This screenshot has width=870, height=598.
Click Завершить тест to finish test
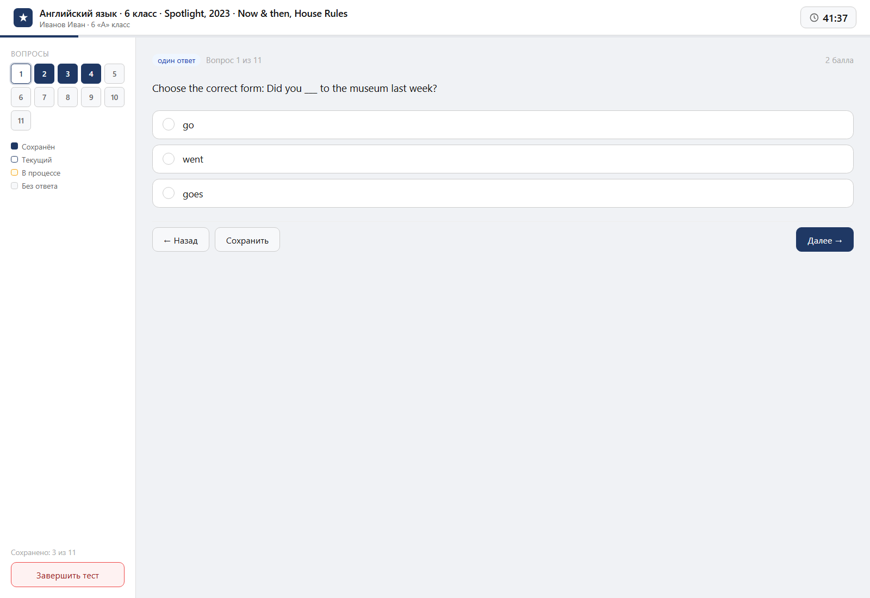(67, 575)
